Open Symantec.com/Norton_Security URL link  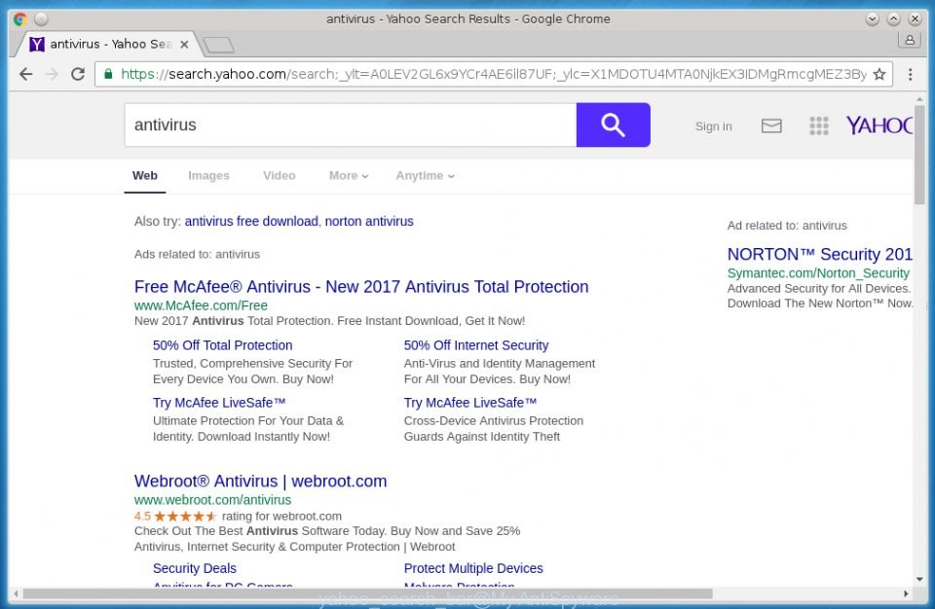point(818,273)
